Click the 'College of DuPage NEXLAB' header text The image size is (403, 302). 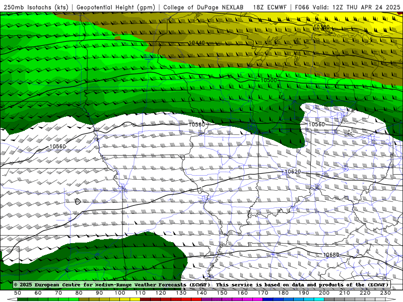pyautogui.click(x=204, y=7)
